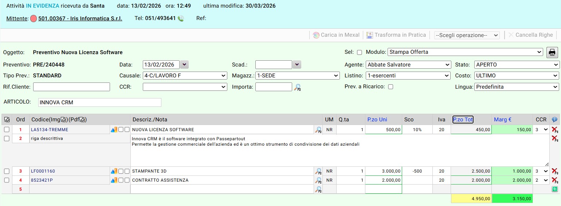Delete the STAMPANTE 3D row with red X
The width and height of the screenshot is (561, 206).
(554, 171)
